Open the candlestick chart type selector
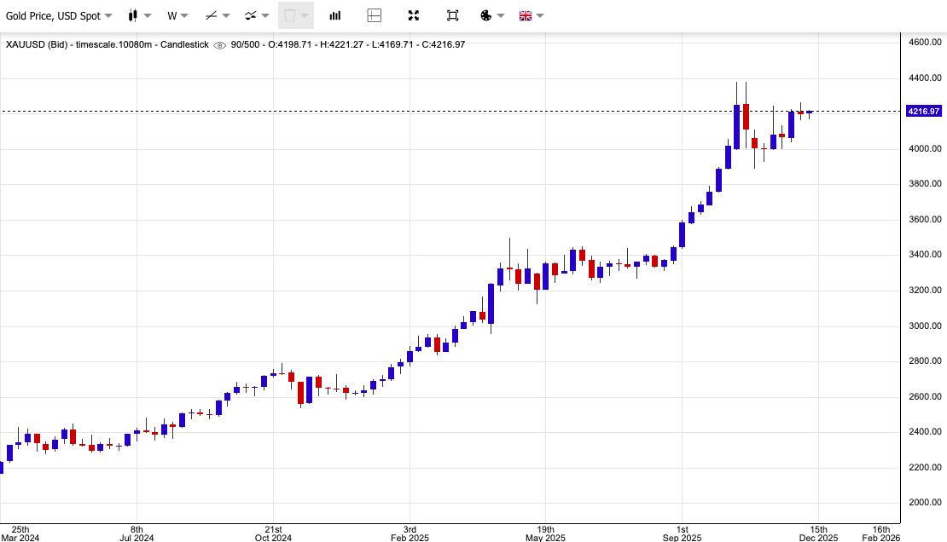The height and width of the screenshot is (542, 947). click(139, 15)
